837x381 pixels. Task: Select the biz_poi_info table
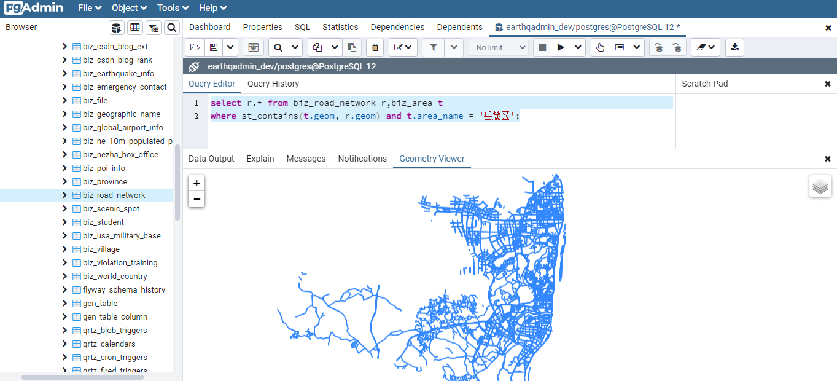[x=104, y=168]
